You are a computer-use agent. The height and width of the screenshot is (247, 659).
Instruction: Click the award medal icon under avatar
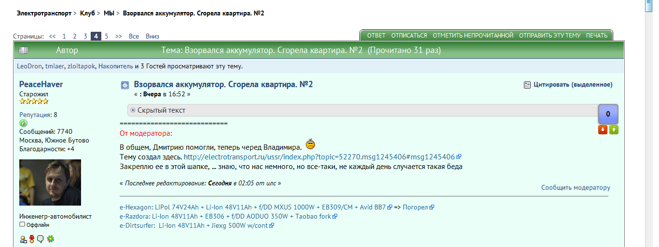32,239
